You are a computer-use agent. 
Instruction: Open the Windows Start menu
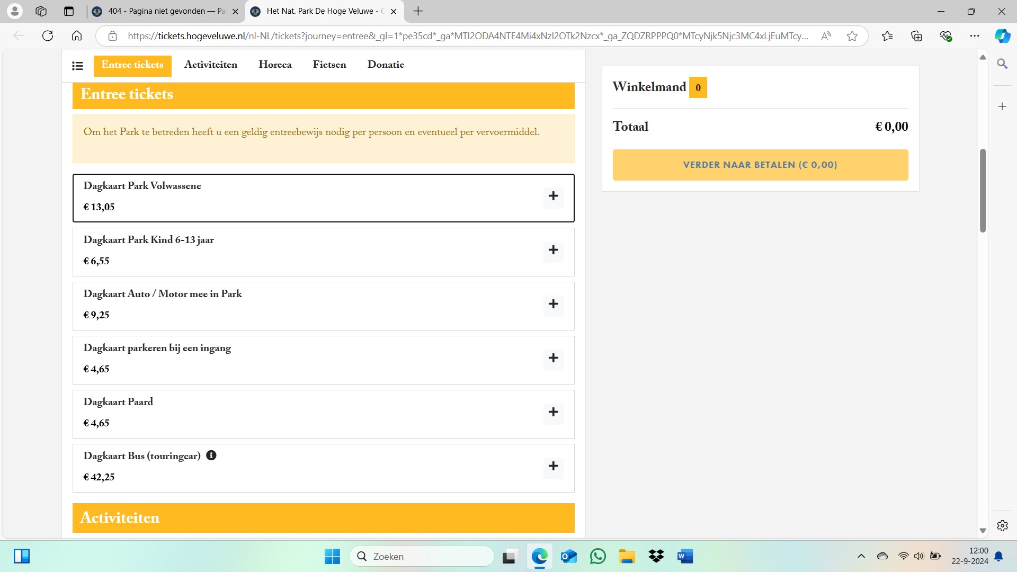[332, 556]
